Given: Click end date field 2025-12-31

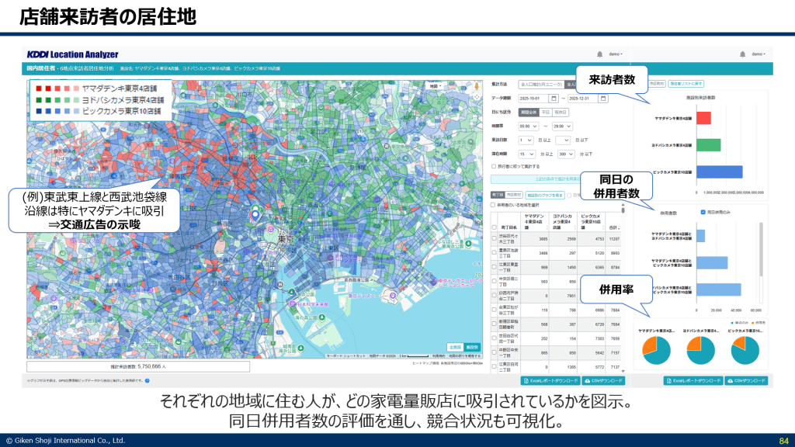Looking at the screenshot, I should pyautogui.click(x=583, y=99).
